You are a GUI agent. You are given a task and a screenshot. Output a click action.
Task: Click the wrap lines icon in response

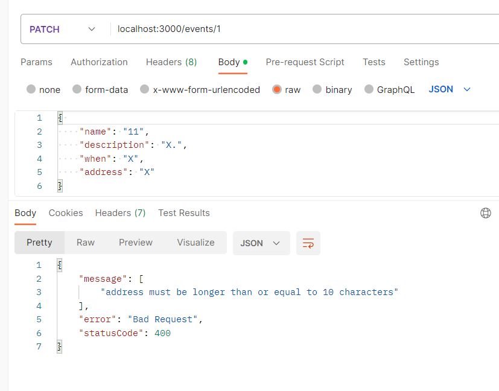(x=308, y=243)
